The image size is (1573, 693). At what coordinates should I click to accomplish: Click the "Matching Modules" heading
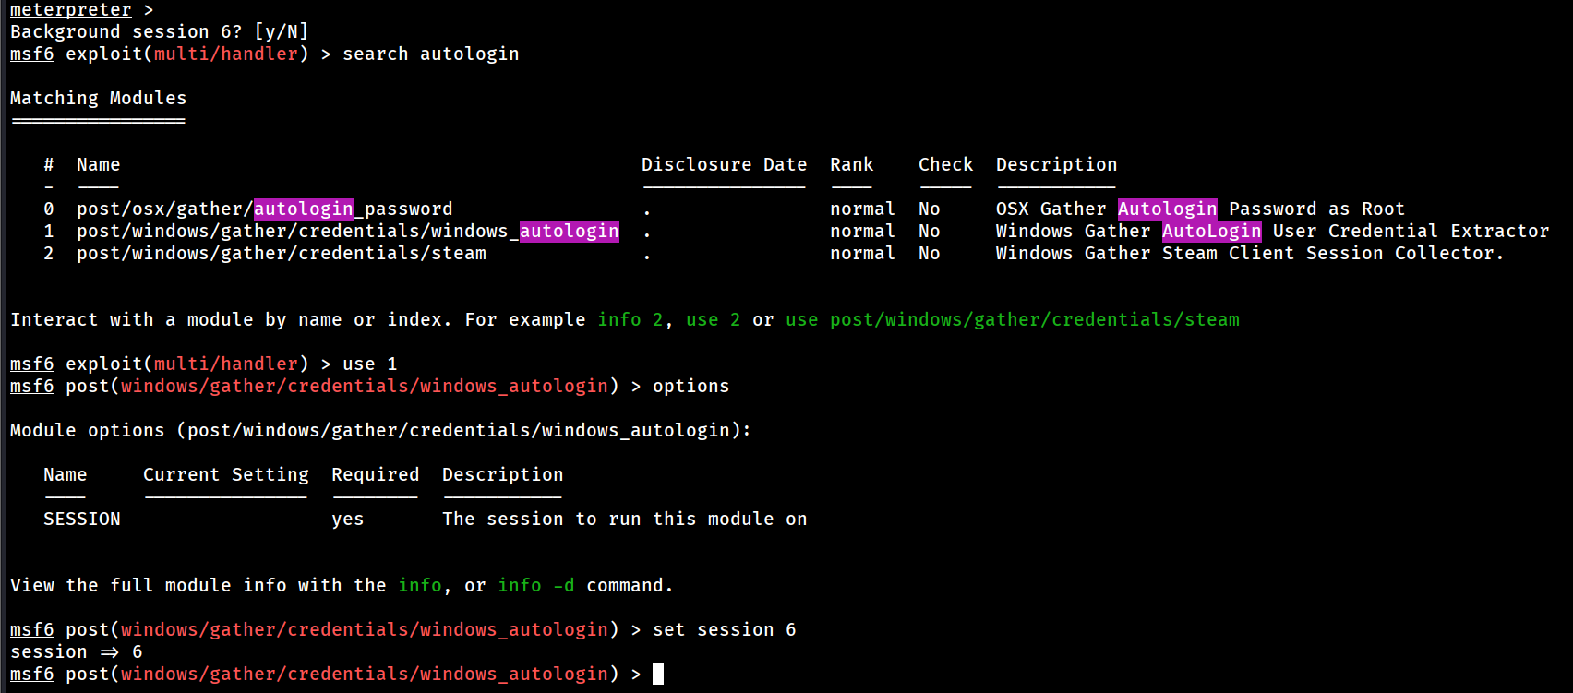[98, 99]
